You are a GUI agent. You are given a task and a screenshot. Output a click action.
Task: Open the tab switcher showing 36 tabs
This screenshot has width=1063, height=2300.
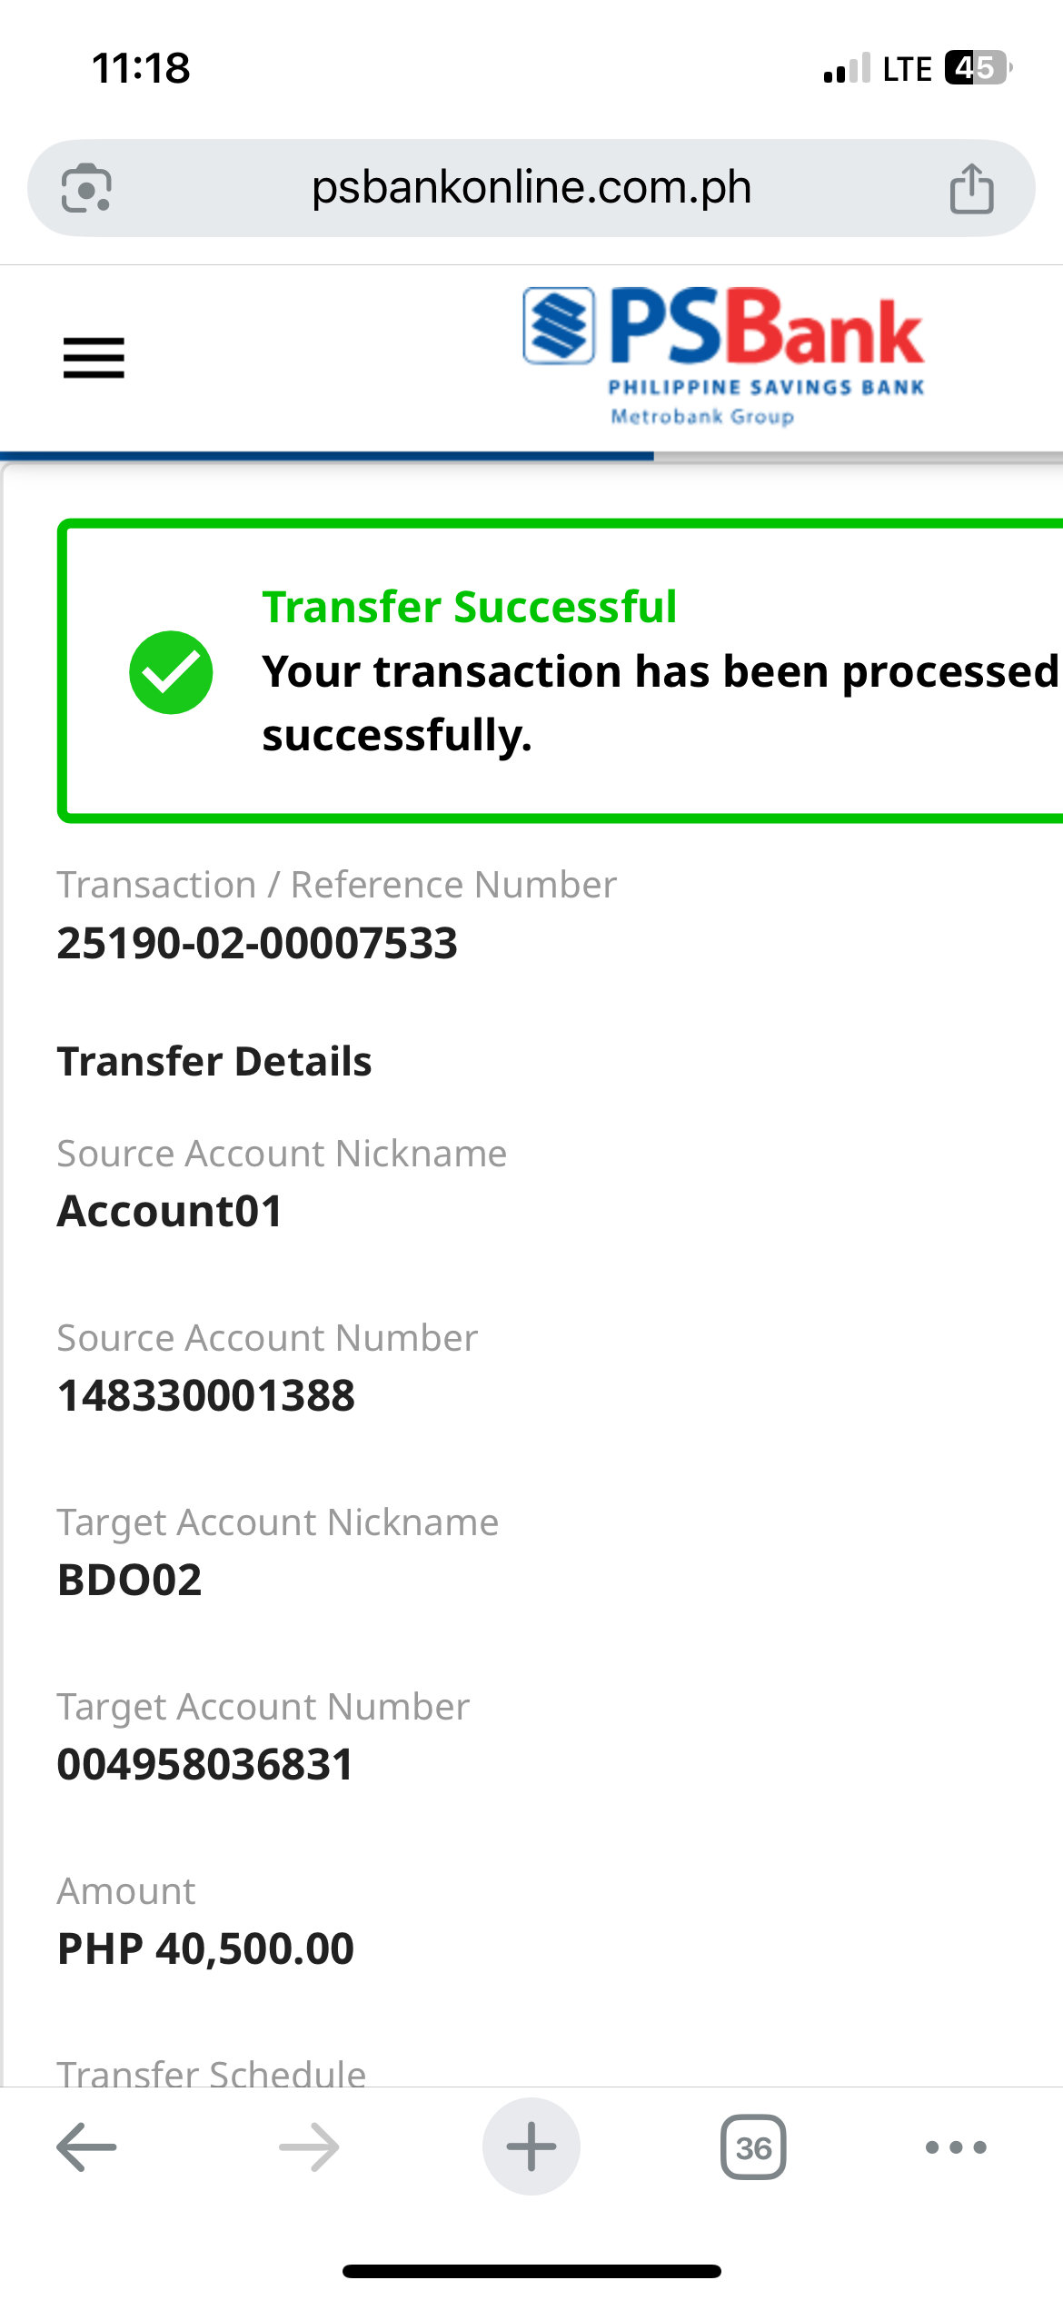[753, 2147]
